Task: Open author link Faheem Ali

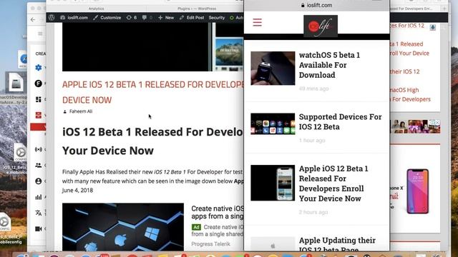Action: click(81, 111)
